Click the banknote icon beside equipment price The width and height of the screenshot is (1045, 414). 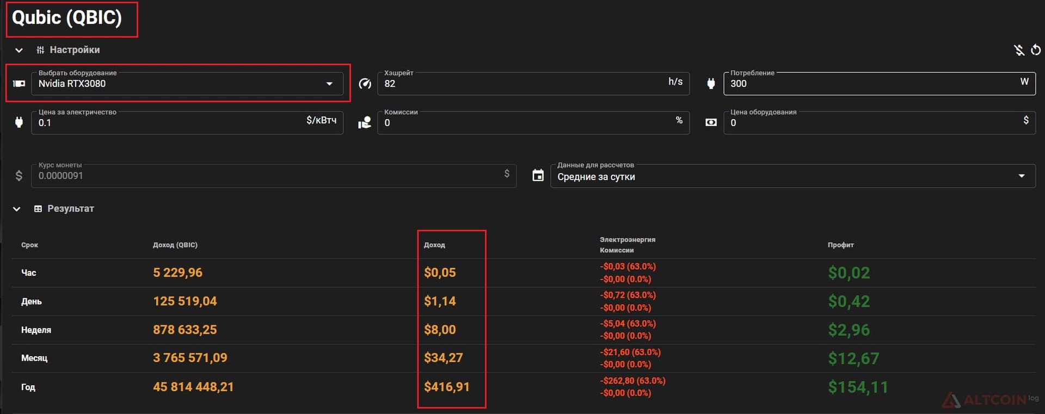click(711, 123)
